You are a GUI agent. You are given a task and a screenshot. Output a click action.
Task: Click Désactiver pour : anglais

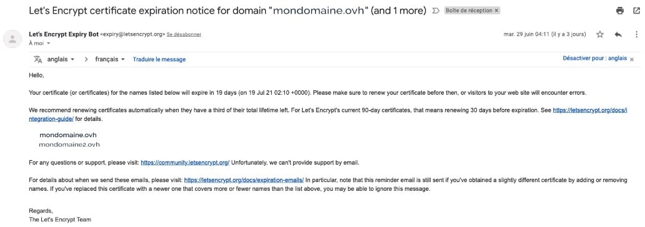(x=595, y=58)
